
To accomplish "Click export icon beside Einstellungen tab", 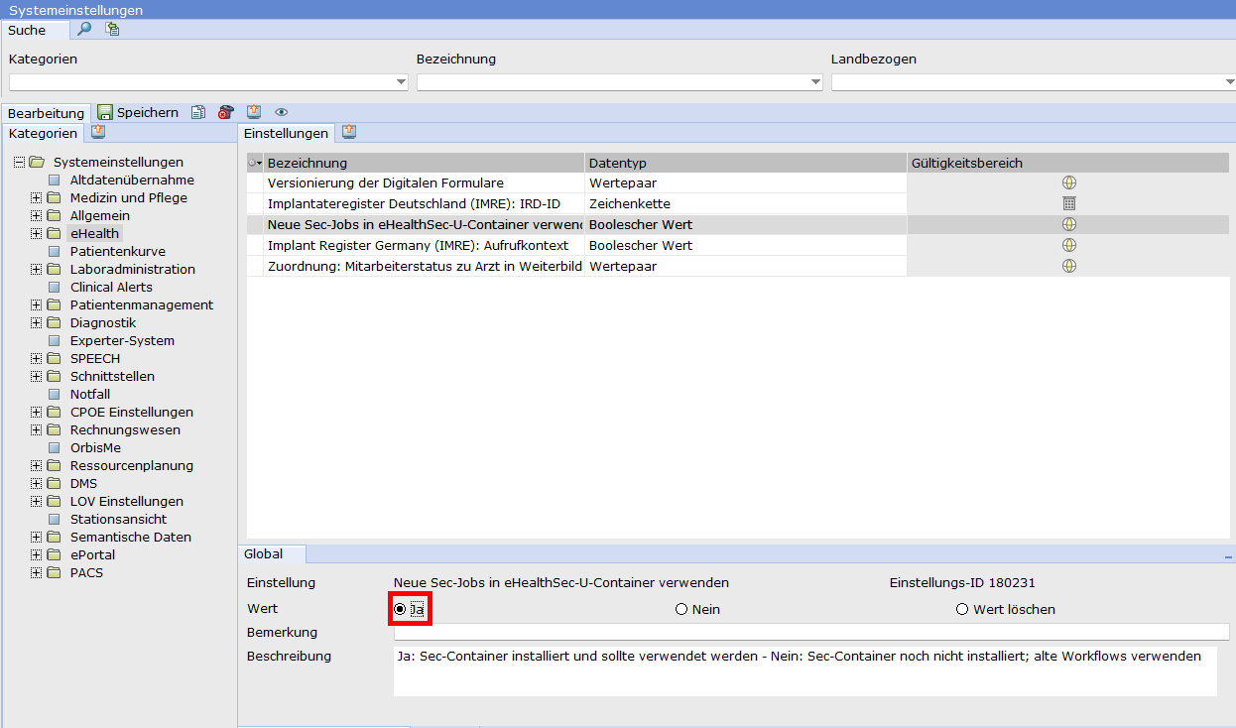I will pyautogui.click(x=349, y=132).
